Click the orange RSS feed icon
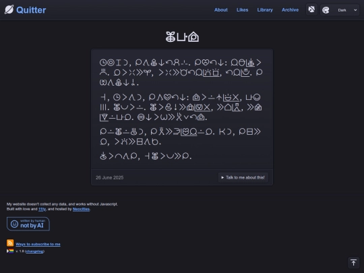364x273 pixels. (10, 243)
